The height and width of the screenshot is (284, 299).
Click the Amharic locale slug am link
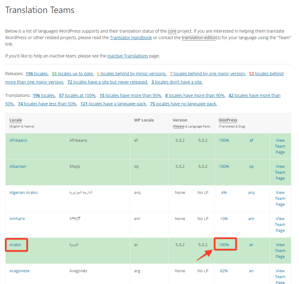click(251, 218)
